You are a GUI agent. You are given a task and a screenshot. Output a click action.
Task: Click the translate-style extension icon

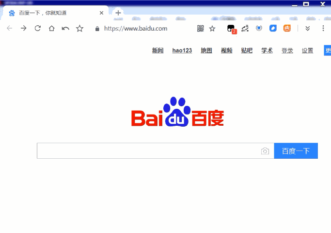click(x=245, y=28)
